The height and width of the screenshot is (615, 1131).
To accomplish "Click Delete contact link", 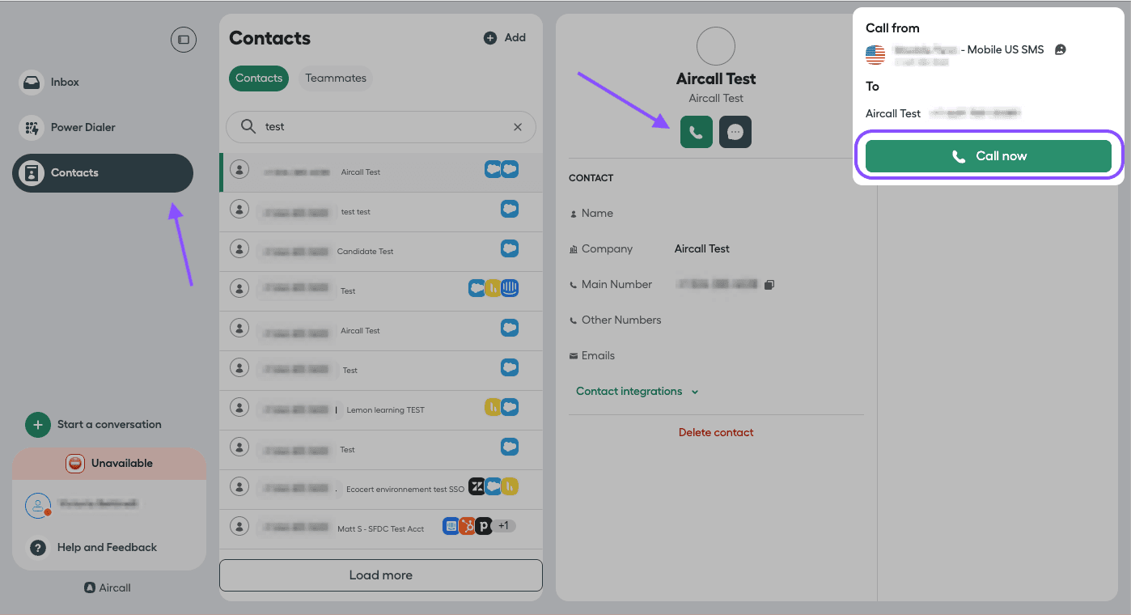I will [715, 433].
